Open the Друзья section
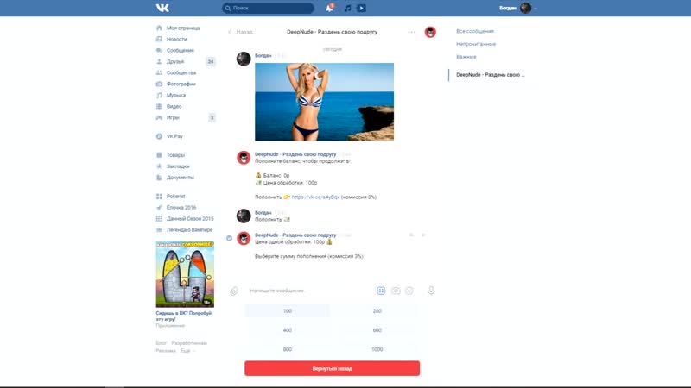This screenshot has height=388, width=691. pos(175,61)
